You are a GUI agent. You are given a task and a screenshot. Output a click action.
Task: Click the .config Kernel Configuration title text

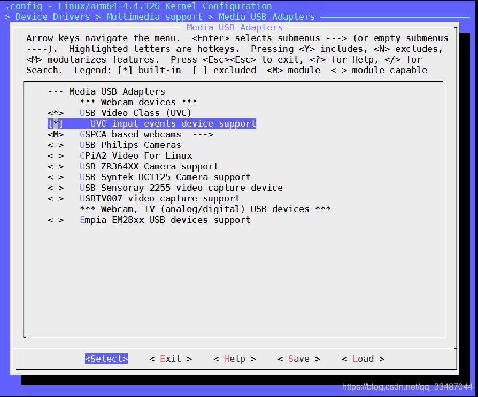point(138,6)
